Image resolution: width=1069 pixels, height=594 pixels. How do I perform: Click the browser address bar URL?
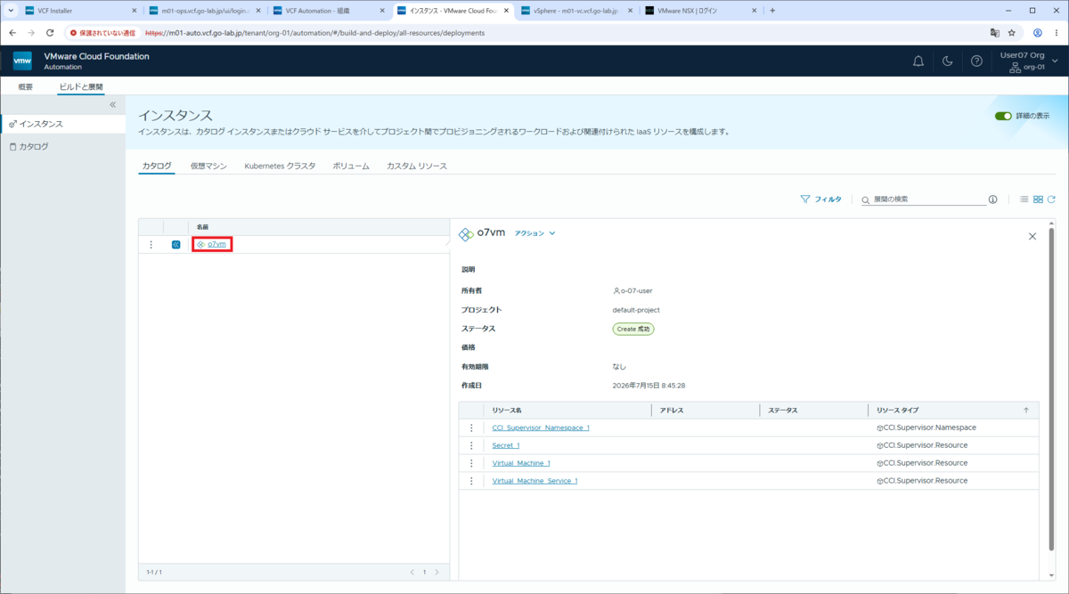pyautogui.click(x=314, y=33)
